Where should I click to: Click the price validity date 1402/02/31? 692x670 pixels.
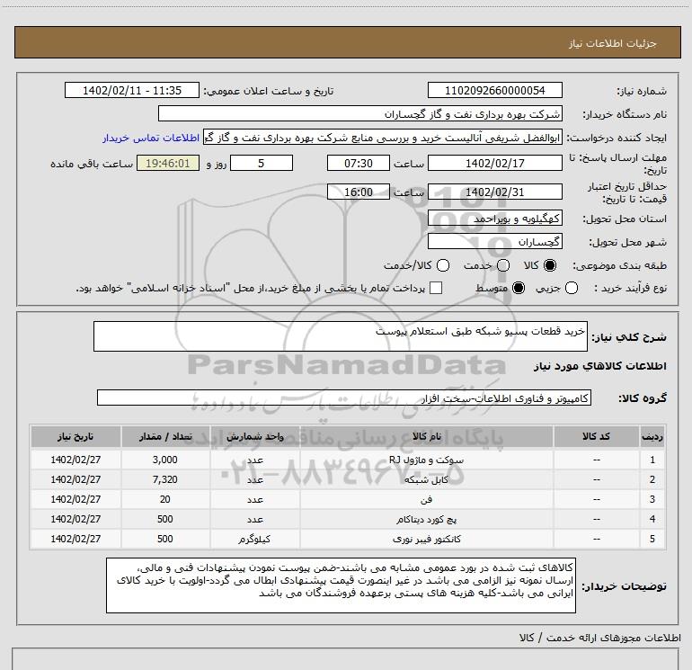pyautogui.click(x=494, y=192)
